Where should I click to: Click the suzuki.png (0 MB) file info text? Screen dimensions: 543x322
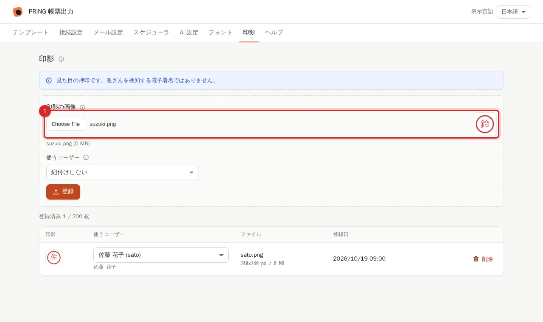coord(68,144)
